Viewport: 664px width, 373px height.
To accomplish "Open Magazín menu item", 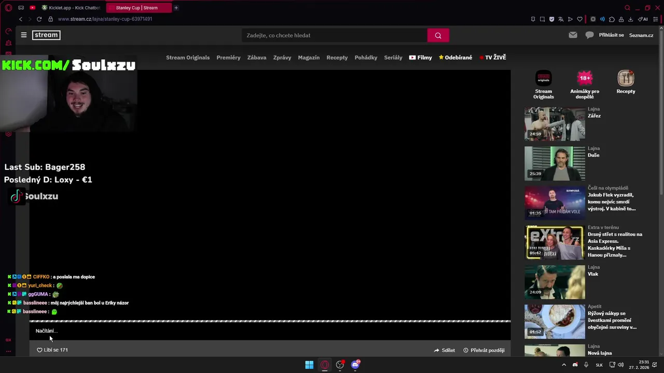I will tap(309, 58).
